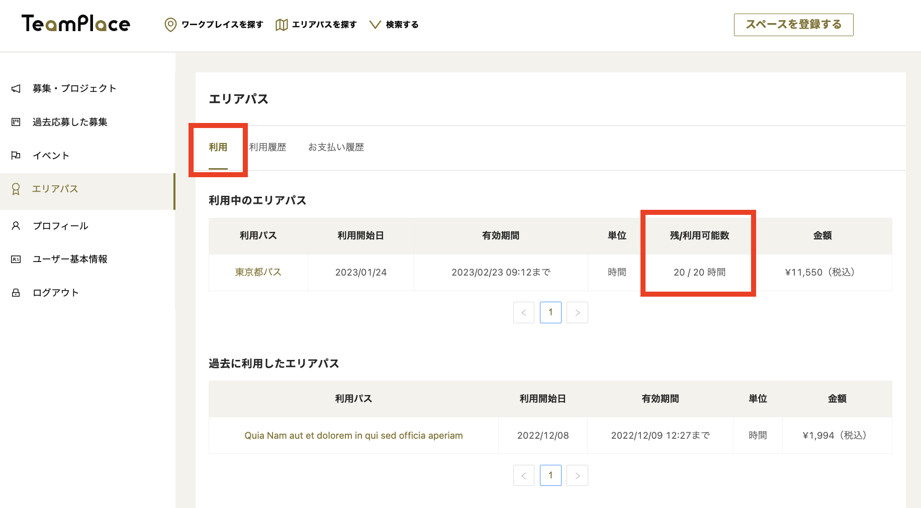Viewport: 921px width, 508px height.
Task: Select page 1 under the active area pass table
Action: [550, 312]
